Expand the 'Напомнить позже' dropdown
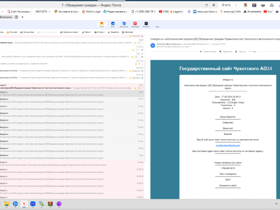 click(70, 32)
